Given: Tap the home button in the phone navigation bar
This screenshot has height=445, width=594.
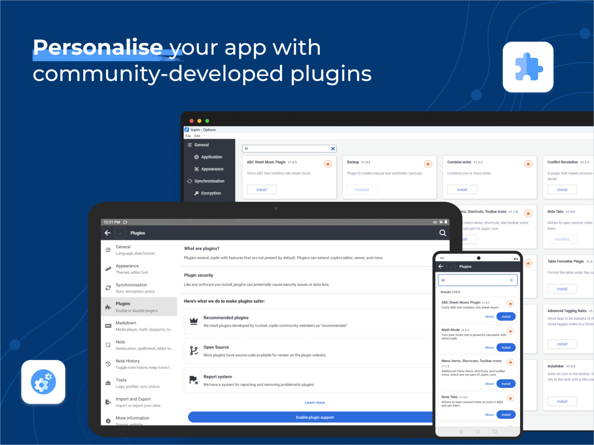Looking at the screenshot, I should 478,431.
